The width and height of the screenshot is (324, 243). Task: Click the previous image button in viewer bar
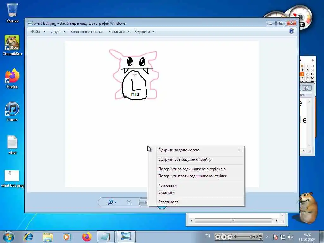pos(143,202)
